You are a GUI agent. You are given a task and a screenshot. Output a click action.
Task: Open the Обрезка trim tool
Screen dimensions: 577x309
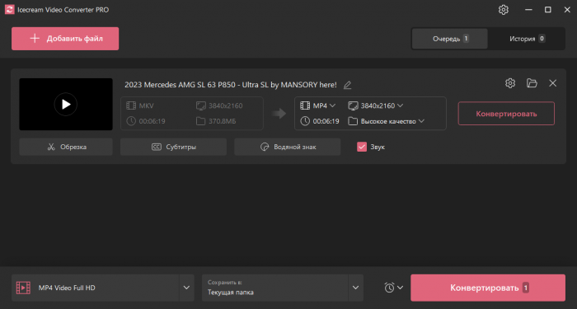[x=66, y=147]
